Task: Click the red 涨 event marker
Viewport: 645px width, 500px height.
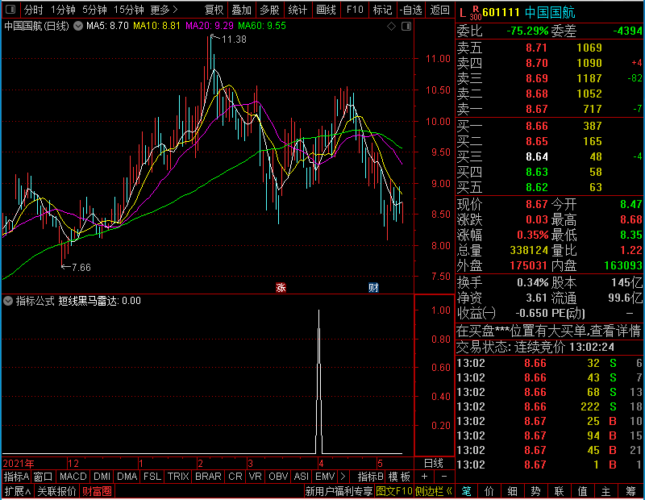Action: pos(281,288)
